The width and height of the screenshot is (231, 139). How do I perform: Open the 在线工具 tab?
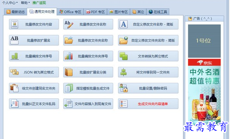pos(158,12)
